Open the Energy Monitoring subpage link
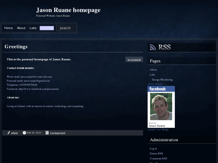The width and height of the screenshot is (218, 163). (x=163, y=80)
